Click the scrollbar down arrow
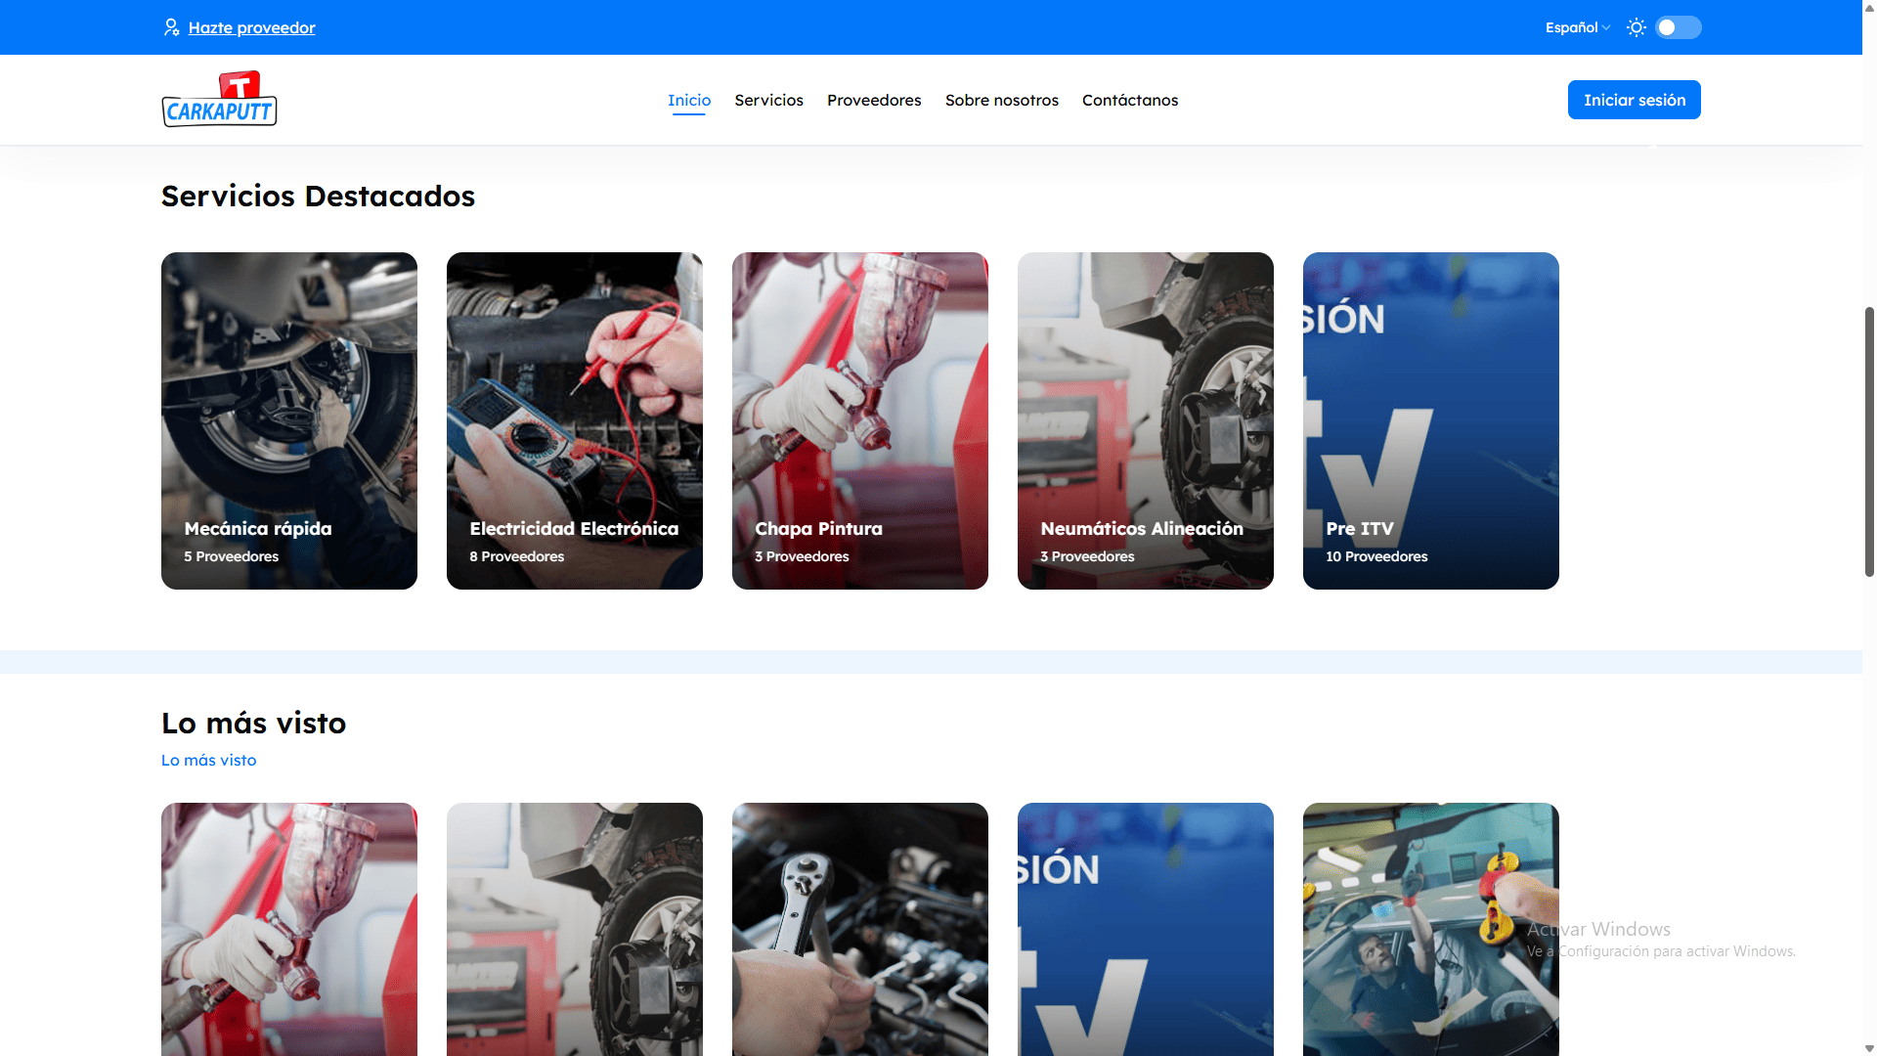1877x1056 pixels. point(1869,1048)
